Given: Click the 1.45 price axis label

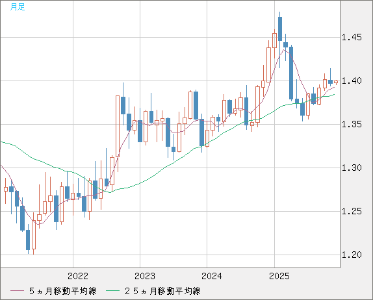Looking at the screenshot, I should point(352,37).
